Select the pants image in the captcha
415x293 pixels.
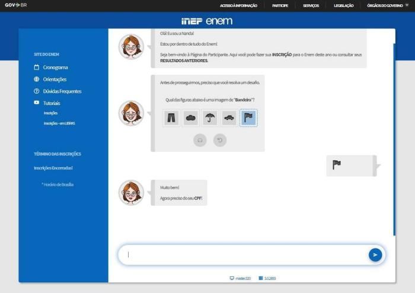pos(171,118)
